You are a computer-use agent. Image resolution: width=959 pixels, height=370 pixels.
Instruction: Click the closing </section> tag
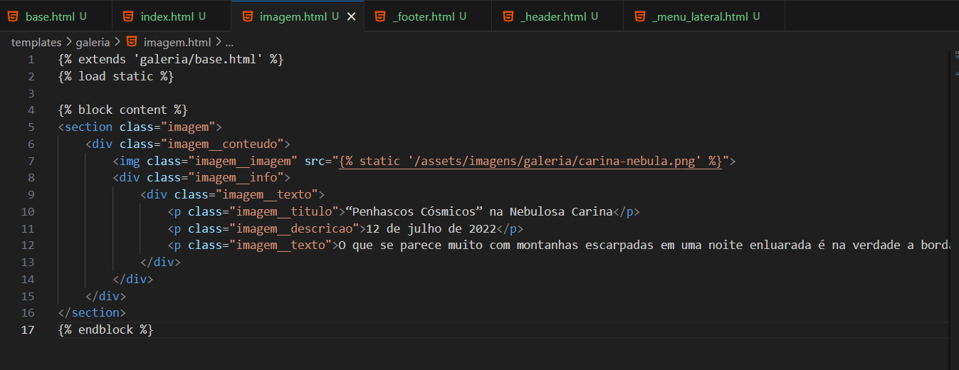(x=93, y=312)
